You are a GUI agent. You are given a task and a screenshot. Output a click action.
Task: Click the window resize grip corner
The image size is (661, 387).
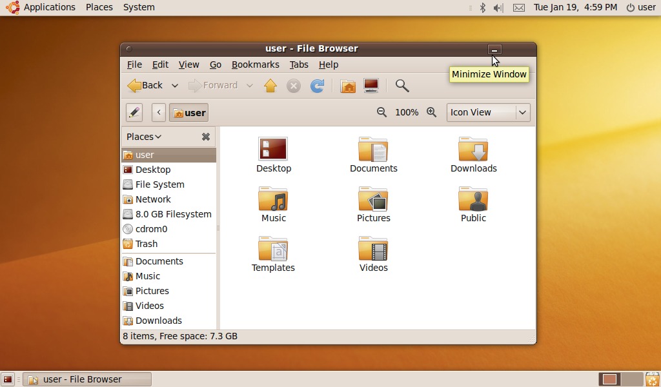tap(532, 339)
